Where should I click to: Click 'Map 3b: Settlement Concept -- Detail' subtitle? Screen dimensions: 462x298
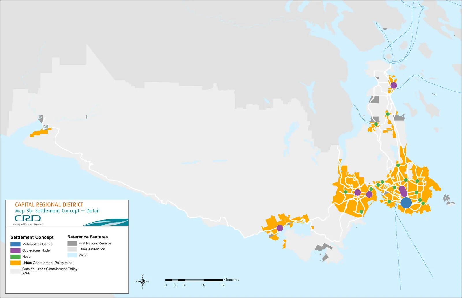pyautogui.click(x=57, y=211)
